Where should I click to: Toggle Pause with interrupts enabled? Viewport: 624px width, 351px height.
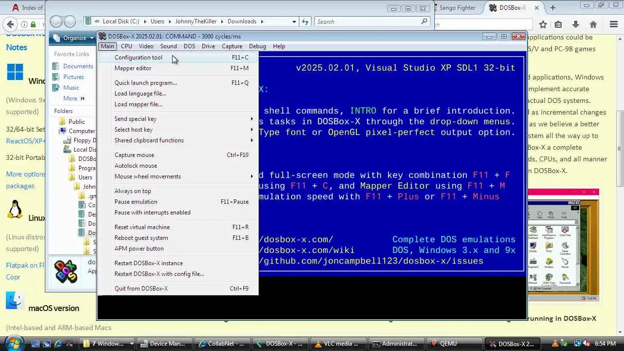[x=178, y=213]
